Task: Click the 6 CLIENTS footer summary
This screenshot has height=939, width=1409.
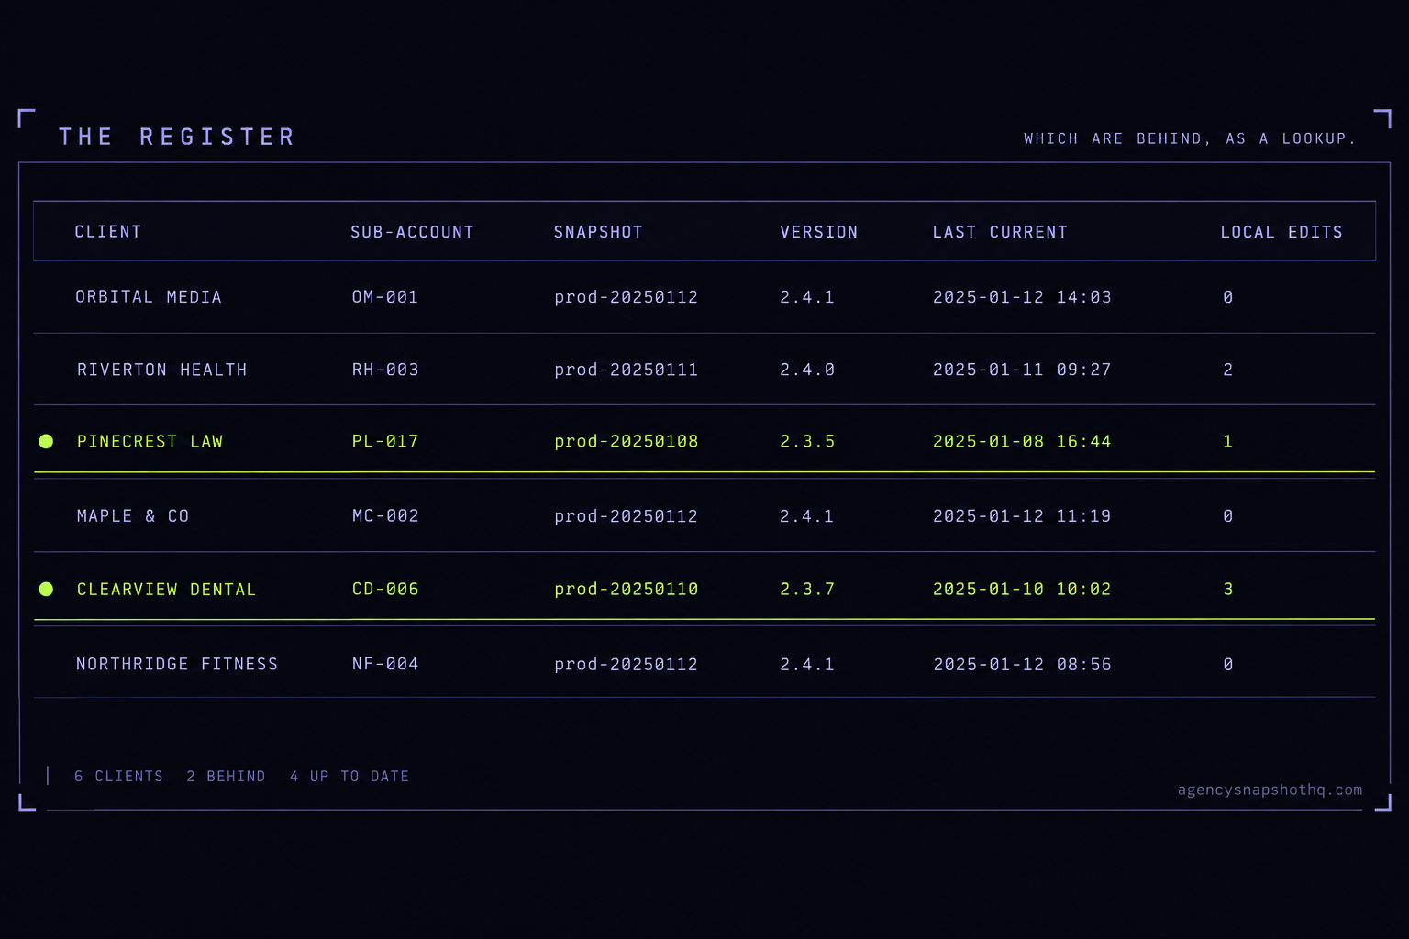Action: click(x=119, y=777)
